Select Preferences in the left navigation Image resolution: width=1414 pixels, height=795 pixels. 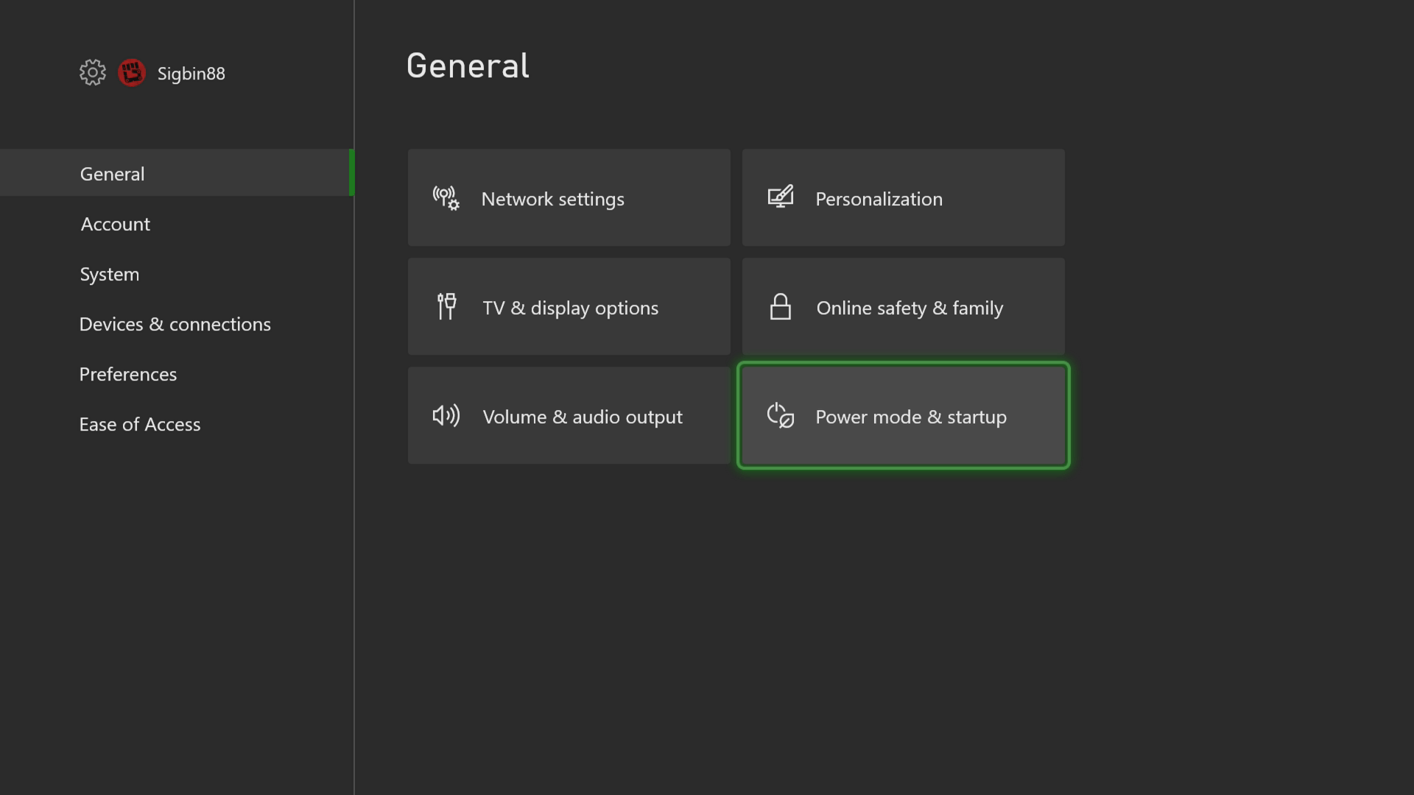pyautogui.click(x=128, y=374)
